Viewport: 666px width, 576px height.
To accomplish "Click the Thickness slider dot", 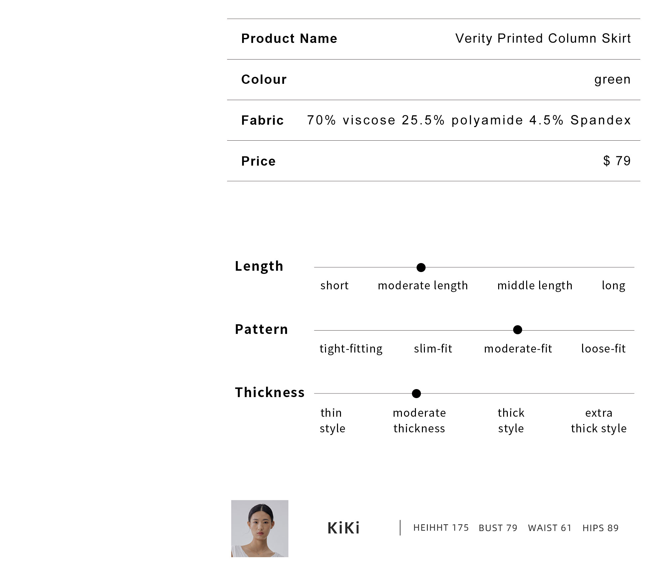I will point(416,393).
